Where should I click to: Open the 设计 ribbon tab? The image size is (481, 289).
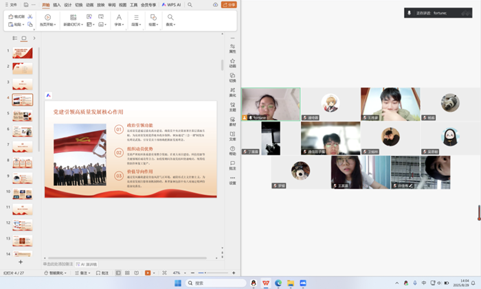point(68,5)
